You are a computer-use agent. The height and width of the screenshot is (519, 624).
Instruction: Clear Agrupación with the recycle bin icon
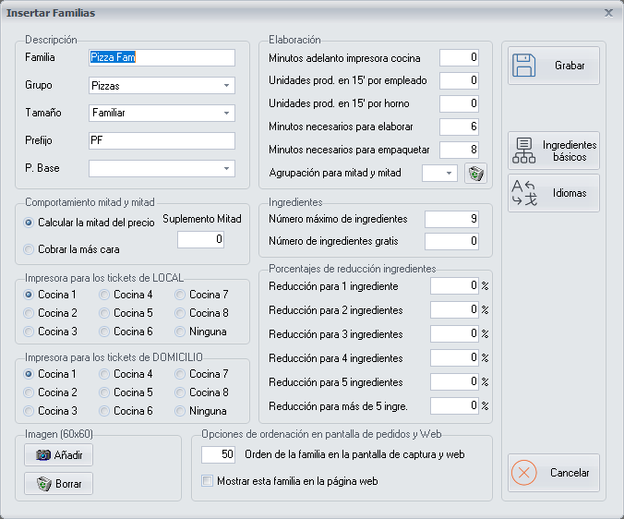[475, 173]
